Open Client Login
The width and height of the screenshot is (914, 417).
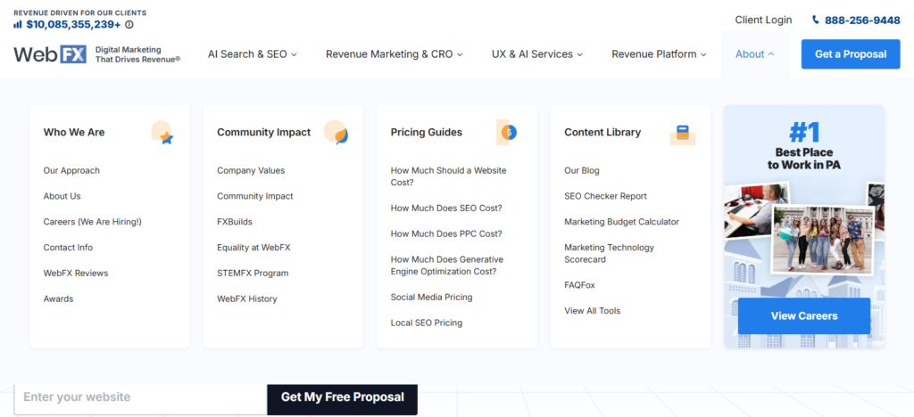tap(763, 20)
